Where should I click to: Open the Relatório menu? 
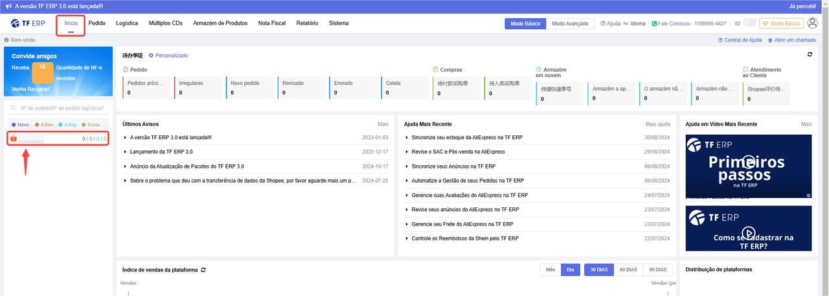pos(308,23)
